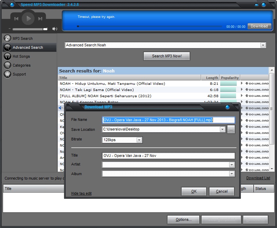
Task: Click the now-playing speaker icon in results
Action: [x=61, y=108]
